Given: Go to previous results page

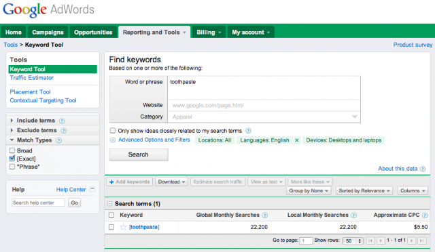Looking at the screenshot, I should pyautogui.click(x=381, y=240).
